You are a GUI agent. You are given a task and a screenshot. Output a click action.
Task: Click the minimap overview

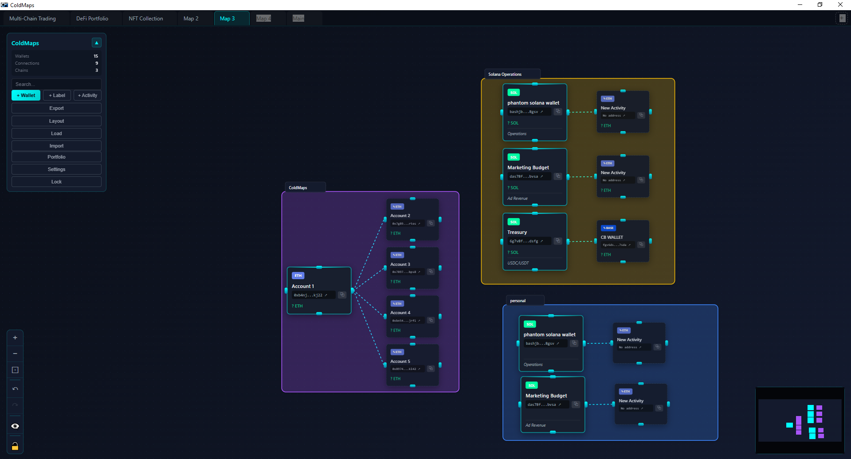coord(800,420)
